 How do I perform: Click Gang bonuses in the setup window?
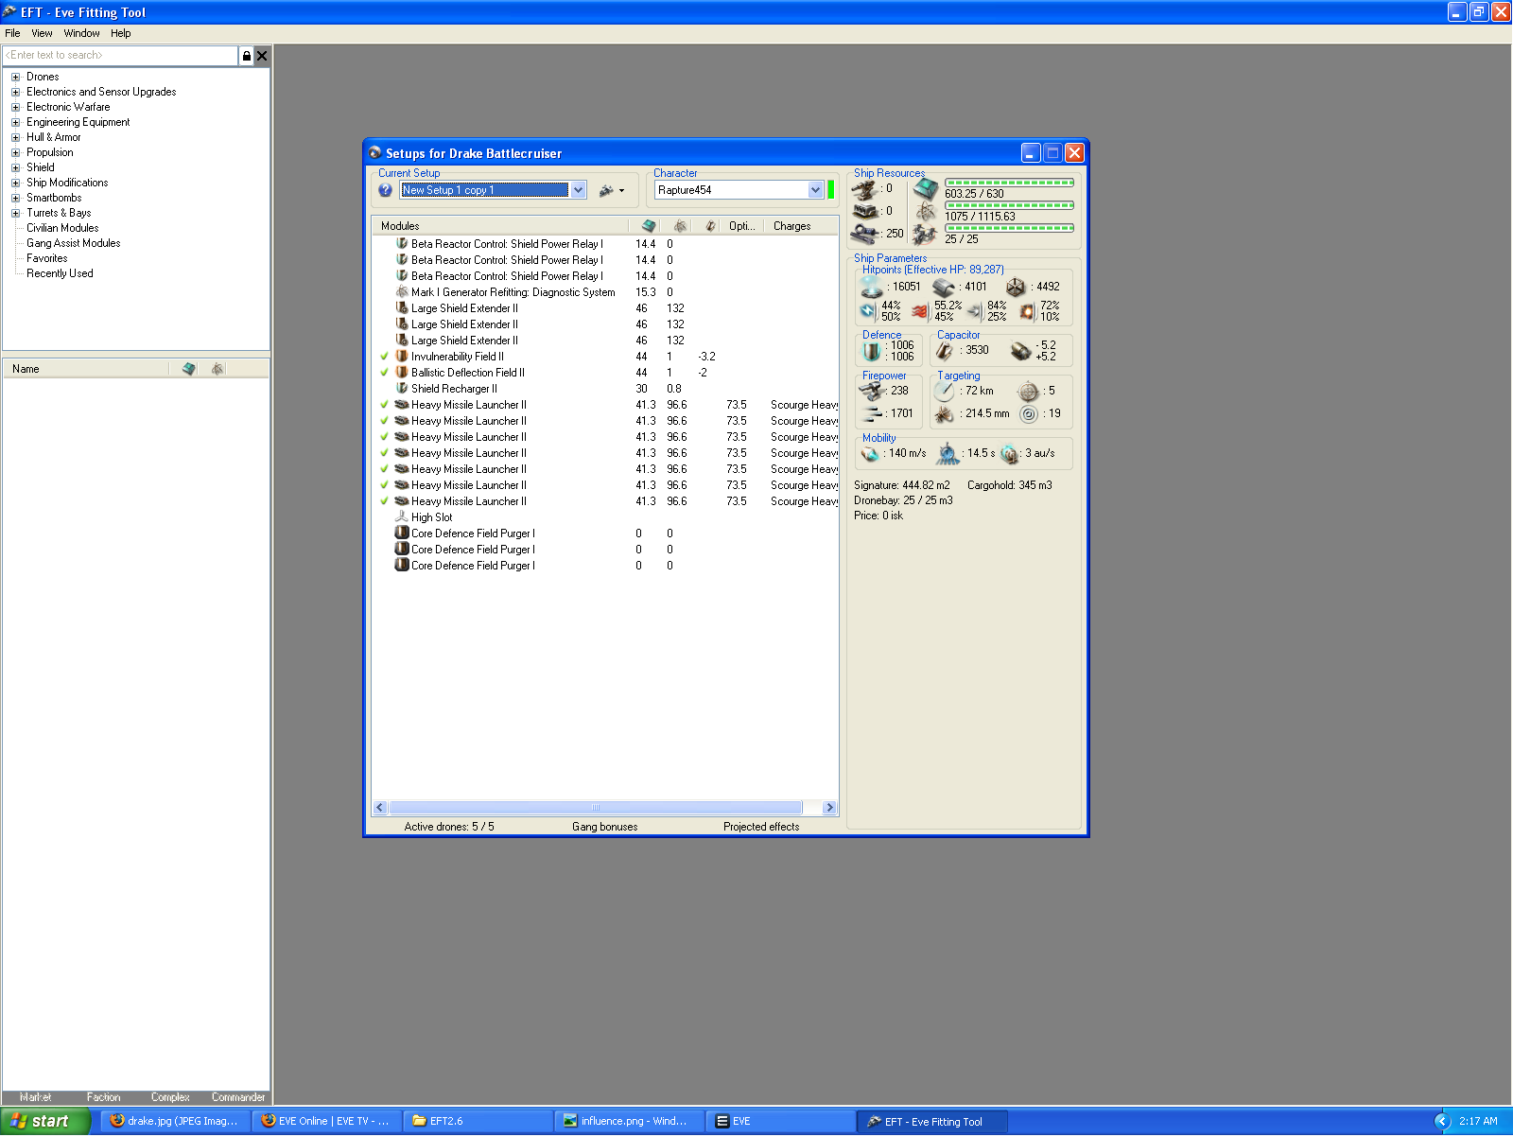click(604, 827)
